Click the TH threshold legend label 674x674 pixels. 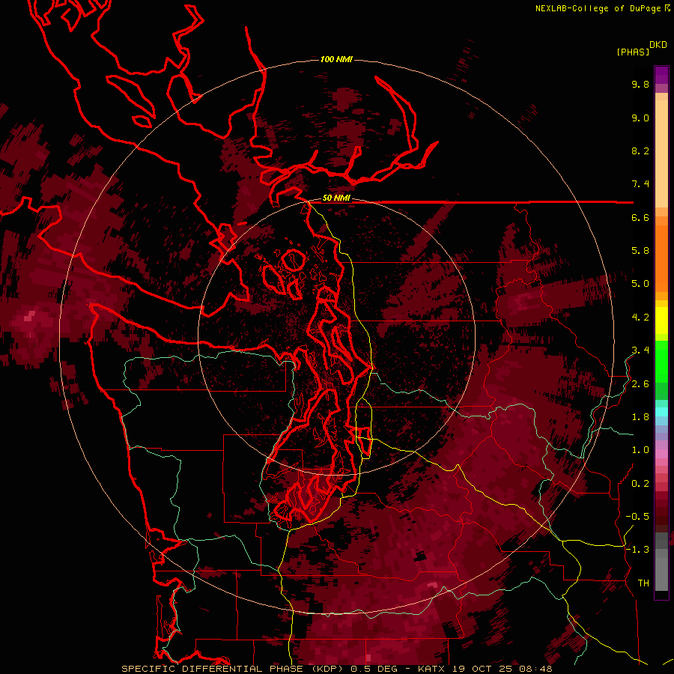pyautogui.click(x=643, y=583)
